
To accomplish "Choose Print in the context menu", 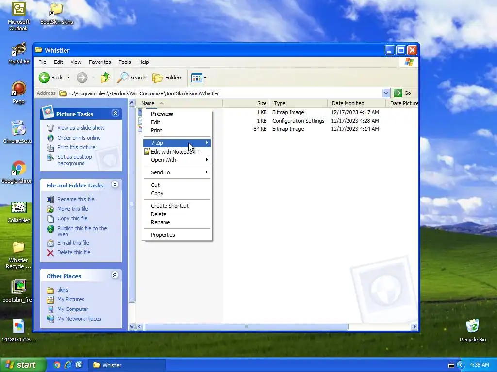I will coord(177,130).
